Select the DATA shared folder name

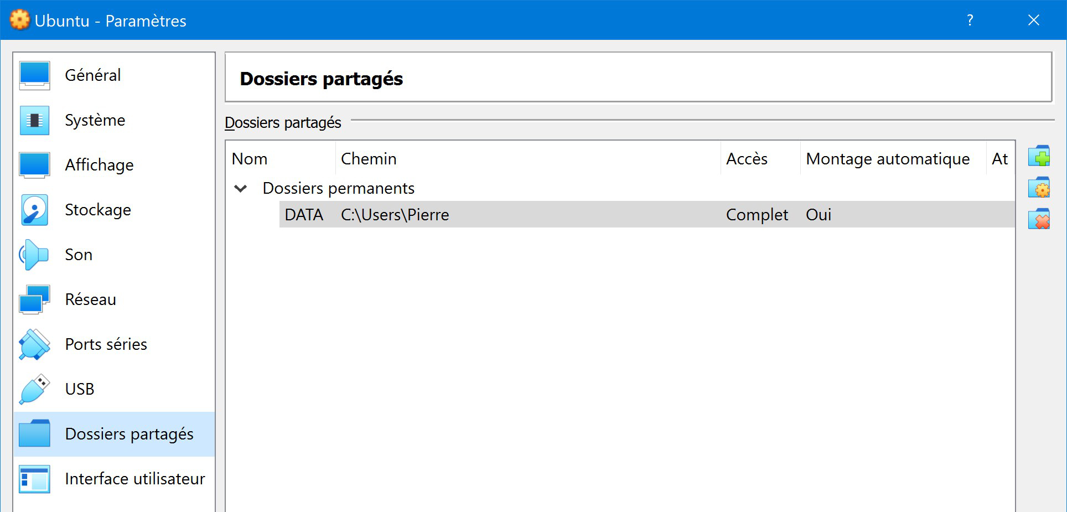(304, 215)
